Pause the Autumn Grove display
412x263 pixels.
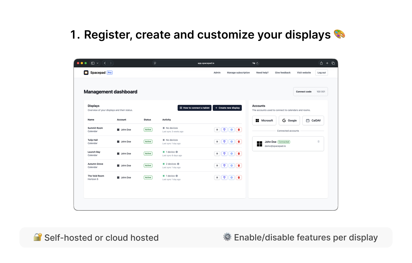(x=217, y=166)
